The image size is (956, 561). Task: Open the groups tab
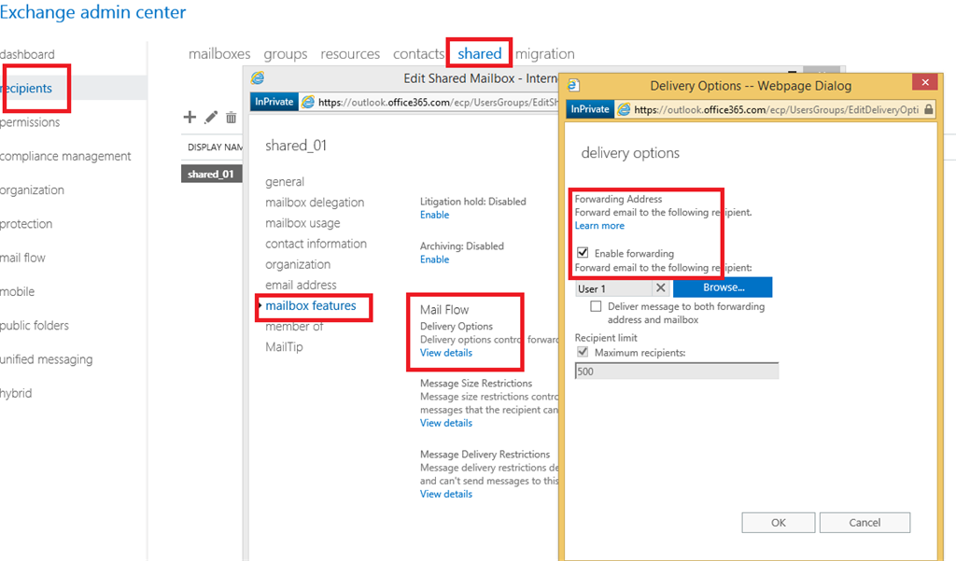coord(285,53)
